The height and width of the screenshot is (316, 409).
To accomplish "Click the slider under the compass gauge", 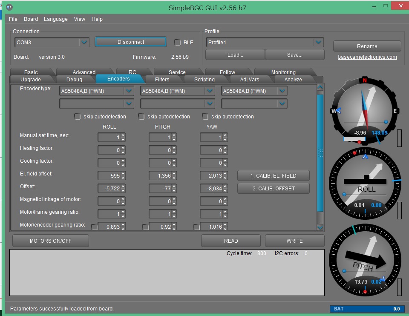I will click(354, 139).
